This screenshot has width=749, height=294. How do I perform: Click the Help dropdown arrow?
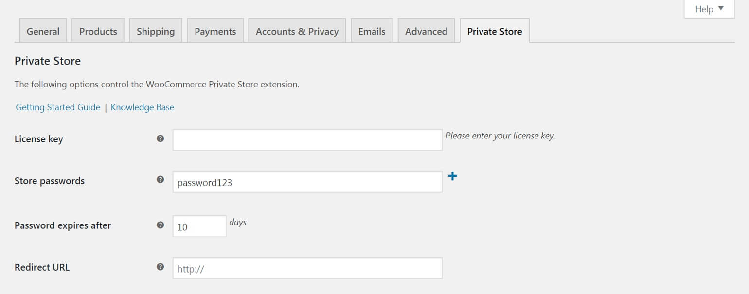(722, 9)
